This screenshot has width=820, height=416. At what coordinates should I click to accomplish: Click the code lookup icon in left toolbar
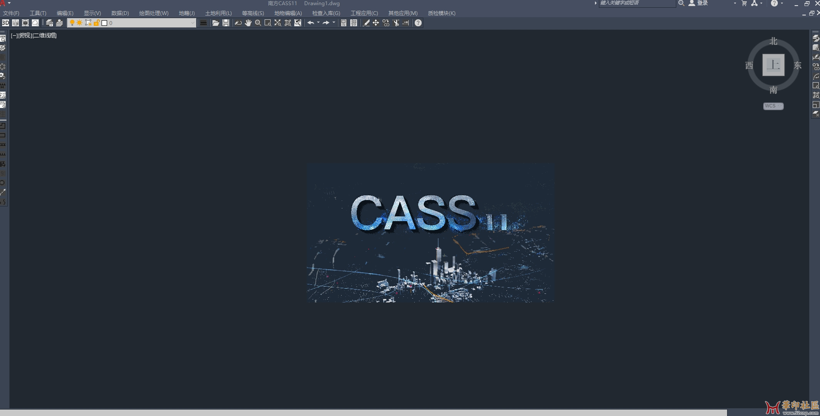[x=3, y=38]
